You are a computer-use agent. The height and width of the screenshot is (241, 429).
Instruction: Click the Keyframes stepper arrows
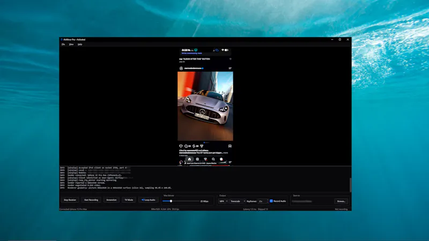(x=267, y=201)
